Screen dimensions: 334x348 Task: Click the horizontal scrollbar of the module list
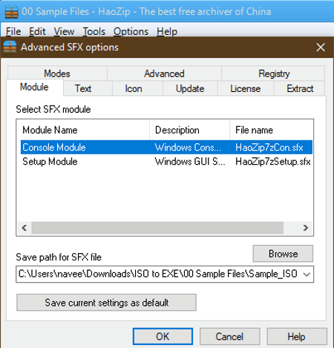click(x=157, y=228)
